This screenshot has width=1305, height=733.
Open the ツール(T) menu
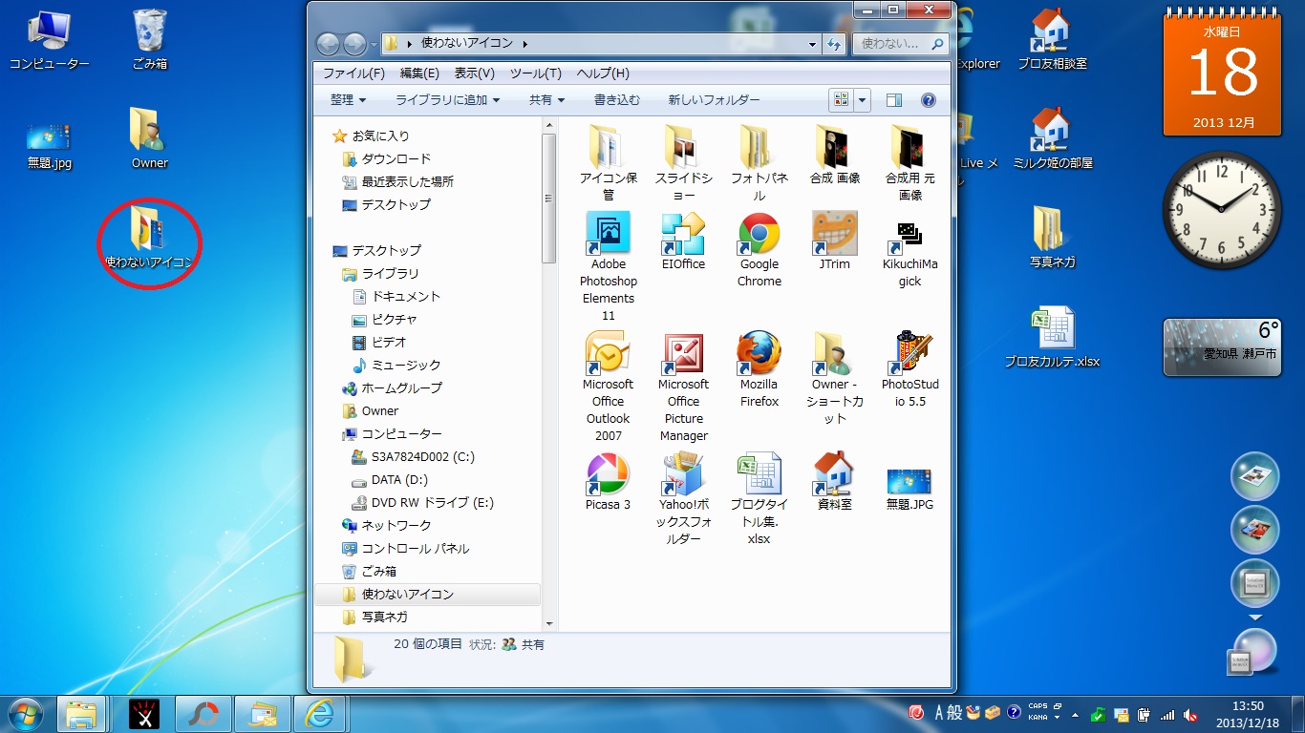click(535, 73)
